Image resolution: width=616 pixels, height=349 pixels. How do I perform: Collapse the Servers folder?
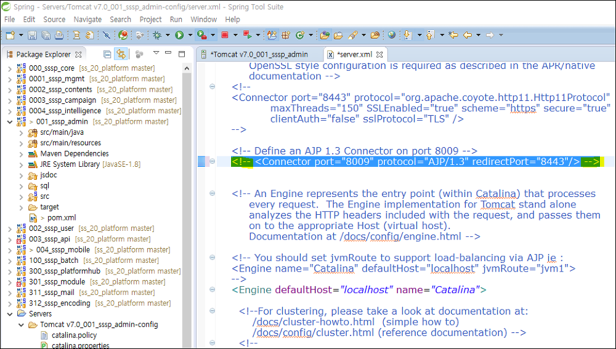[x=10, y=314]
